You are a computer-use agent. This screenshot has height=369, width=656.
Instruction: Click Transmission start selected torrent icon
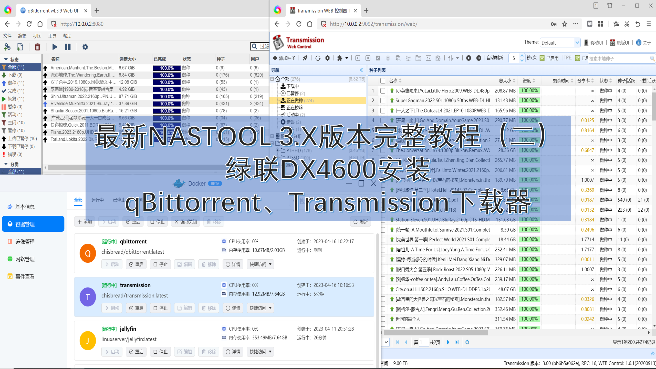click(358, 58)
